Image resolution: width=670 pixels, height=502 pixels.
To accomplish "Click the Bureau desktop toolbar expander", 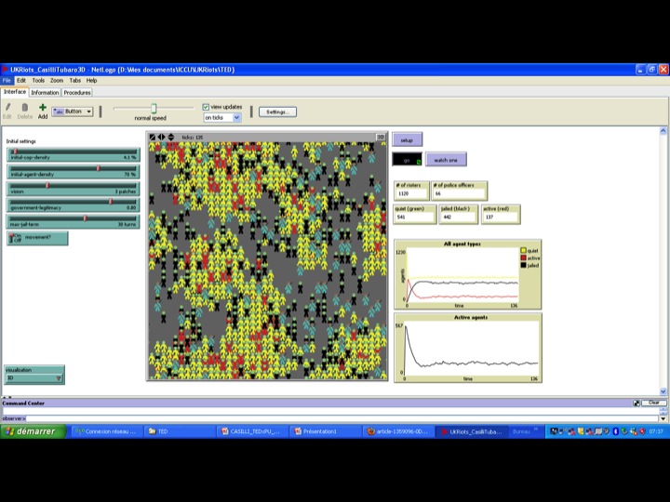I will click(536, 429).
